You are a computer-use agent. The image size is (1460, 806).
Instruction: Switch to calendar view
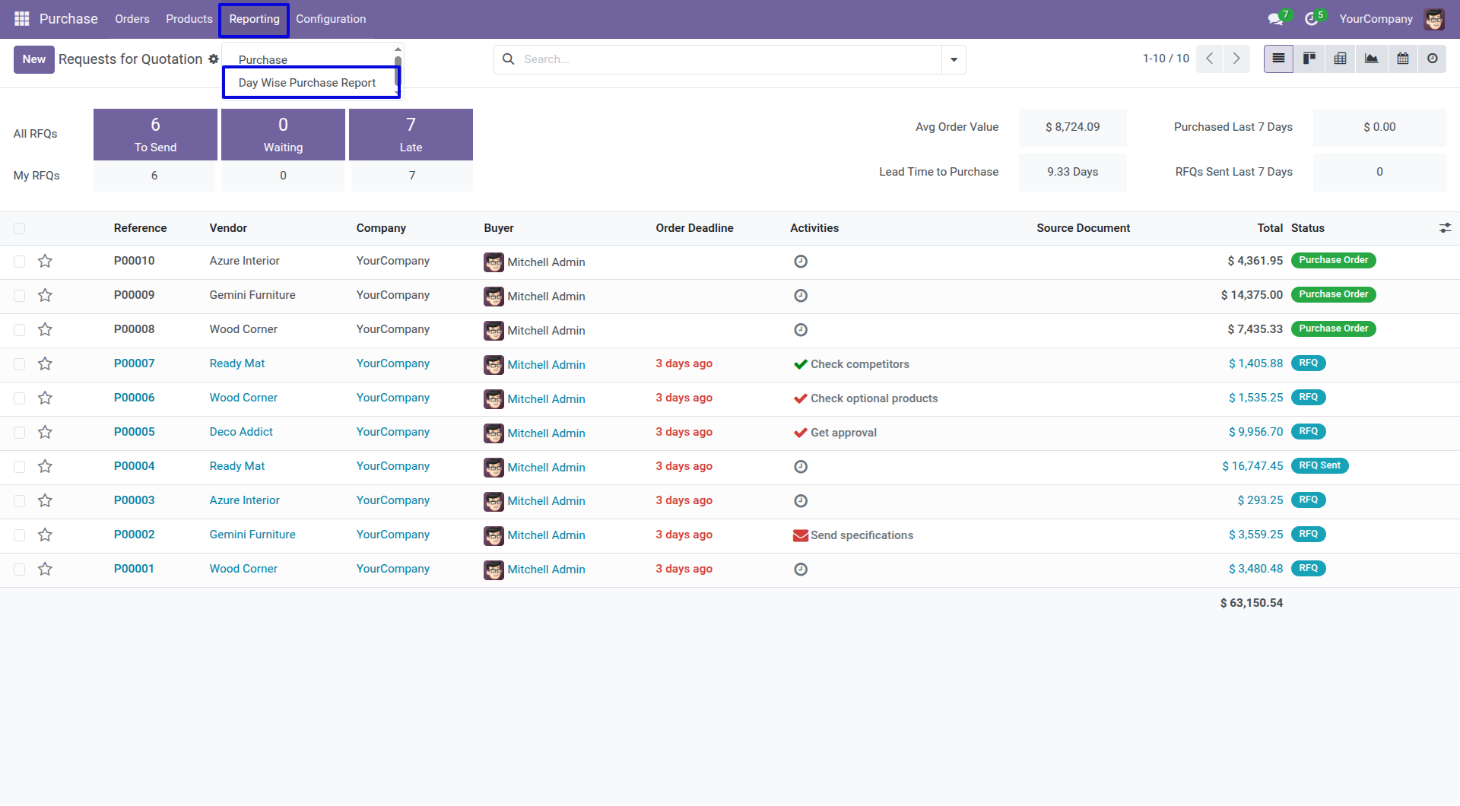tap(1403, 59)
